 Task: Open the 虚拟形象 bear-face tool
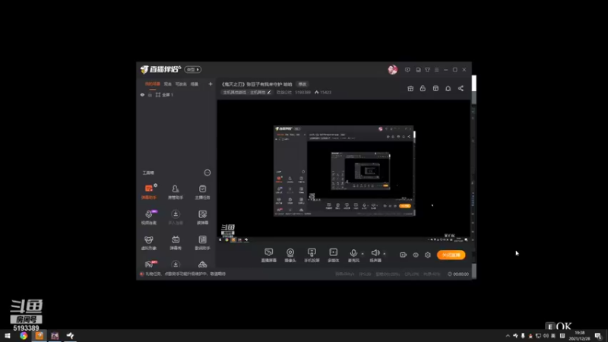148,242
